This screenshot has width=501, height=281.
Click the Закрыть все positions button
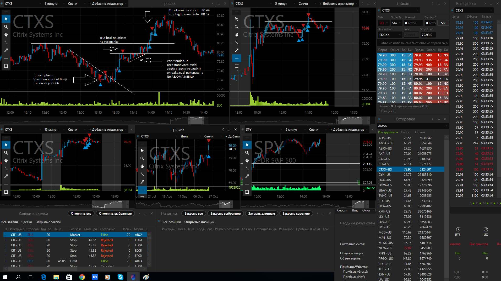(x=194, y=214)
